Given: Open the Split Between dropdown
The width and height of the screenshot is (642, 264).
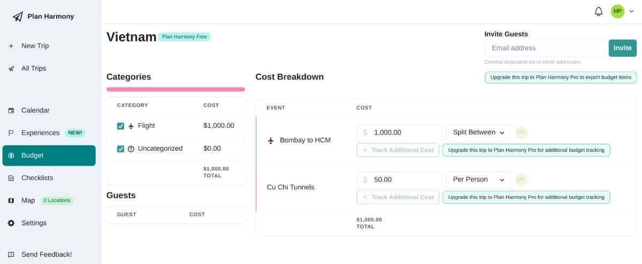Looking at the screenshot, I should tap(478, 133).
